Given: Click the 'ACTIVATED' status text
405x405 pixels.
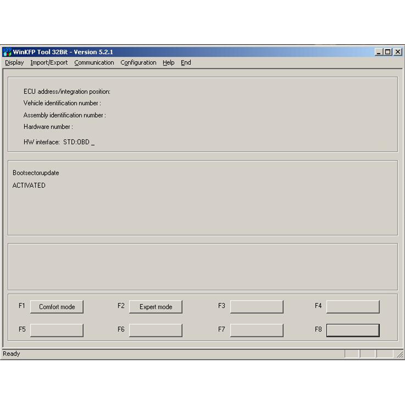Looking at the screenshot, I should (x=29, y=186).
